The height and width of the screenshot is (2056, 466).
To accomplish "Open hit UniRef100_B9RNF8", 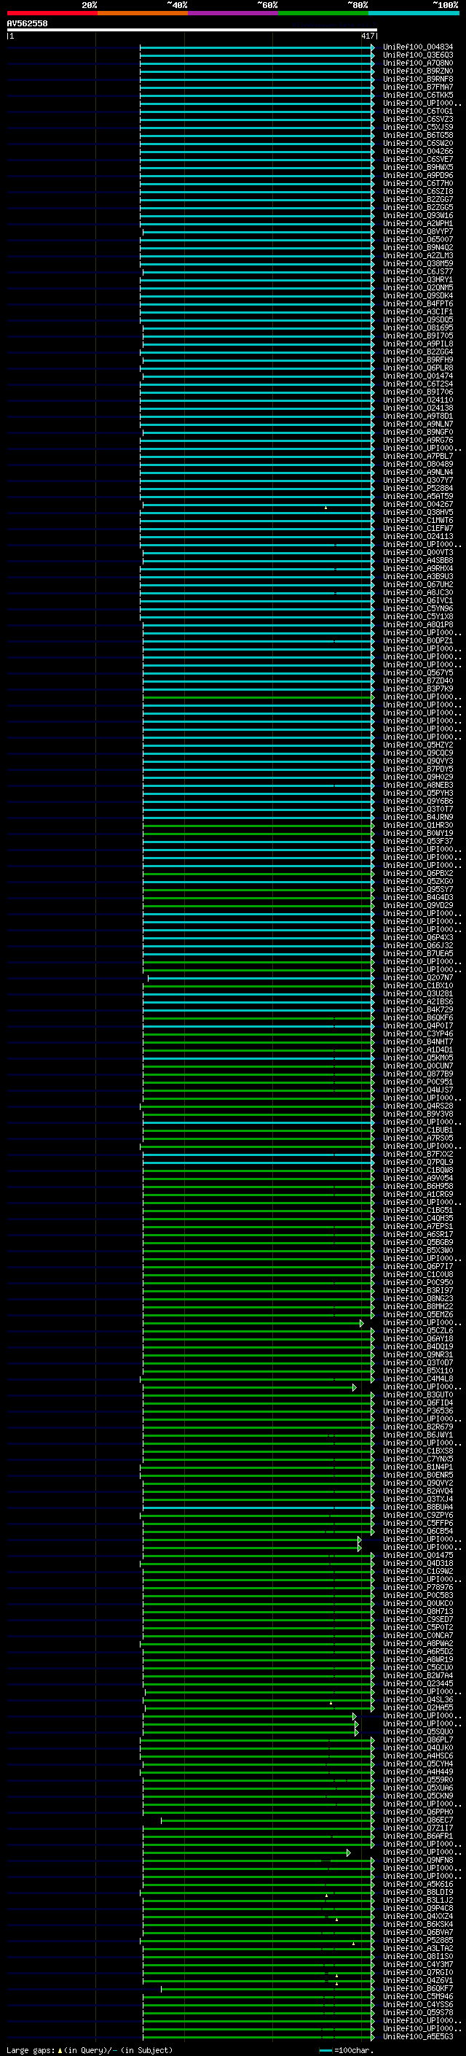I will (x=418, y=79).
